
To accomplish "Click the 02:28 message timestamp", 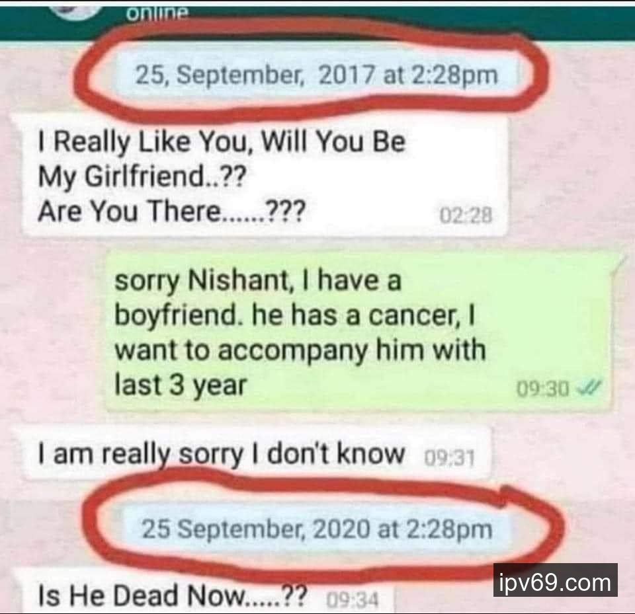I will 466,215.
